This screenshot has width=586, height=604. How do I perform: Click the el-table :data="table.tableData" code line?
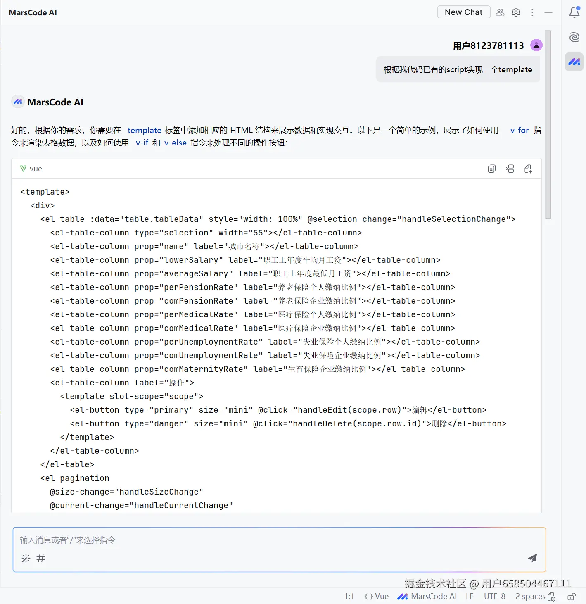point(278,219)
